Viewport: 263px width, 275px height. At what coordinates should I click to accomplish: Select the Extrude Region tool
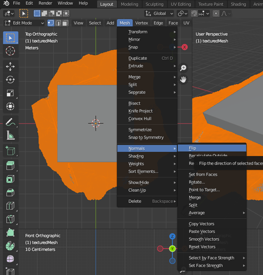pos(10,165)
